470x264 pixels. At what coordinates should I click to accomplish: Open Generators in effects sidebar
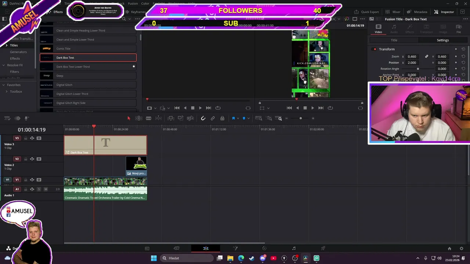18,52
